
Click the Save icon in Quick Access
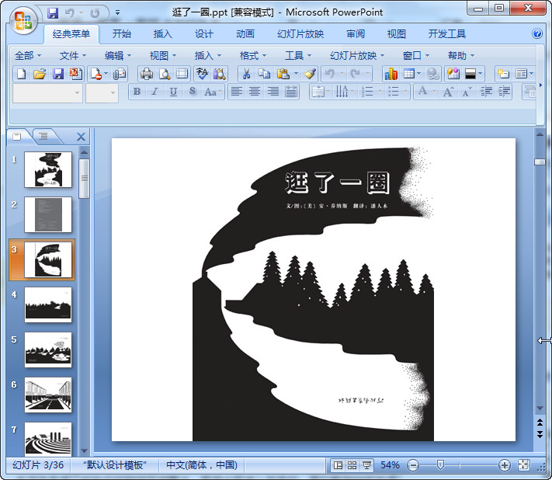click(x=53, y=14)
